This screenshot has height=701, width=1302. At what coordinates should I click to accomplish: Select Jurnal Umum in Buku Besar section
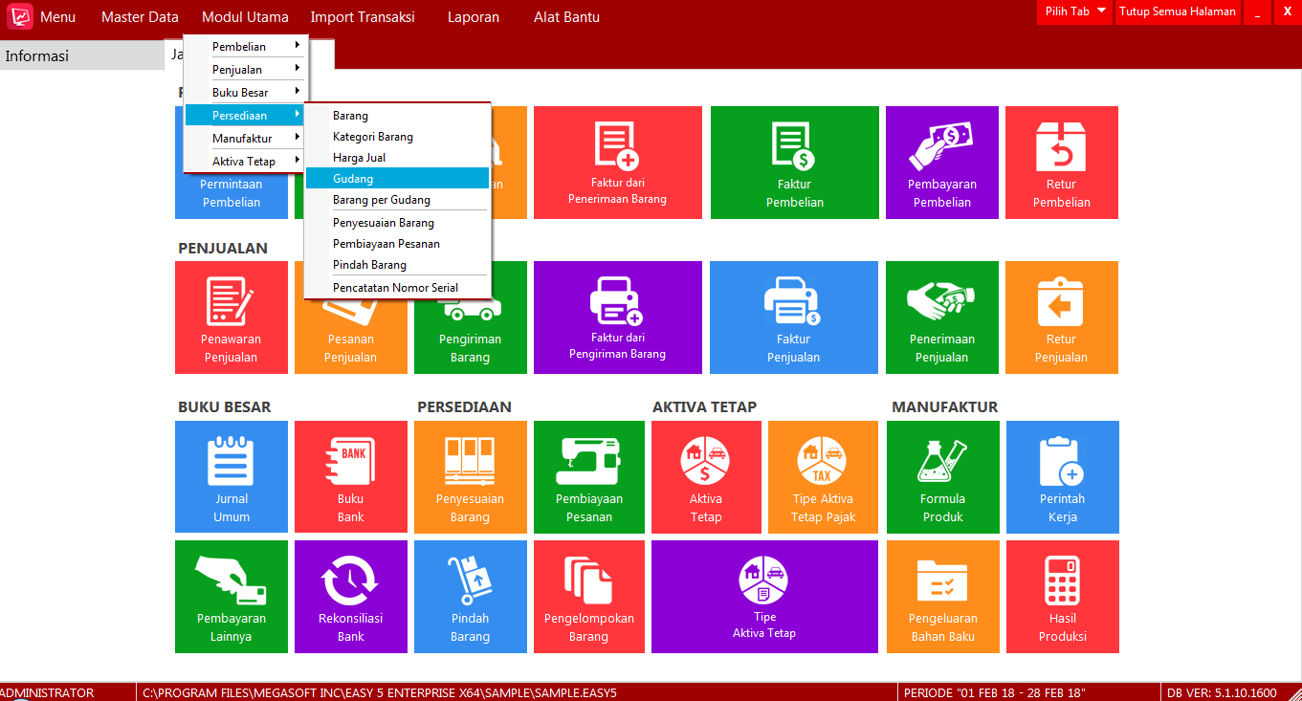pyautogui.click(x=231, y=476)
